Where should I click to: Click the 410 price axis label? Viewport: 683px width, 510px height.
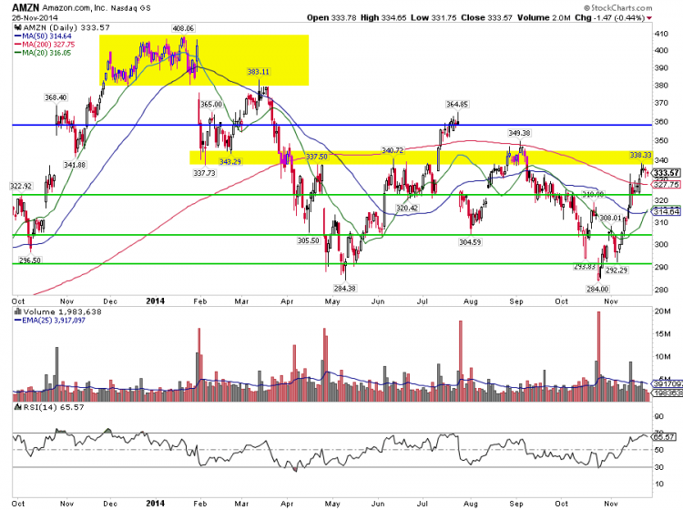661,34
